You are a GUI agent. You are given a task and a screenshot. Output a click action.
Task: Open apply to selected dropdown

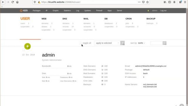[107, 43]
